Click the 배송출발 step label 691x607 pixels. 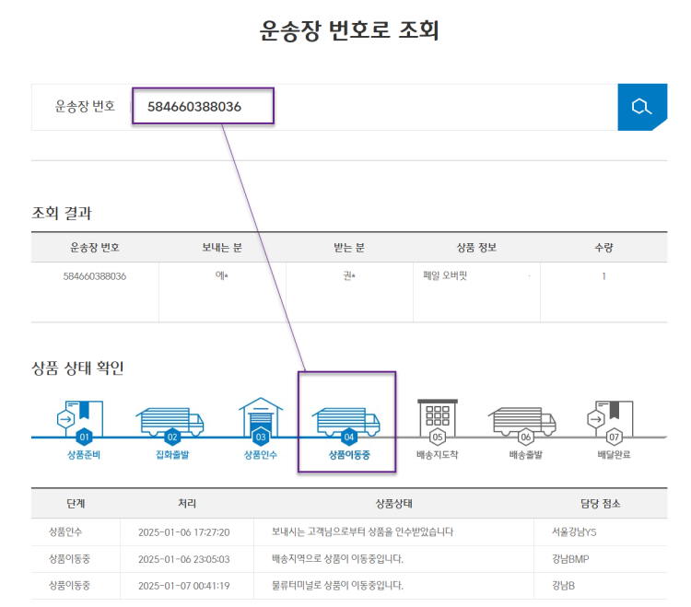tap(526, 455)
